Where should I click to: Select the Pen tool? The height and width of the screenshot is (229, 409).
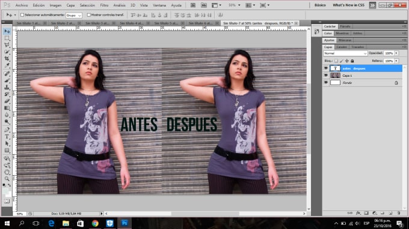point(7,129)
